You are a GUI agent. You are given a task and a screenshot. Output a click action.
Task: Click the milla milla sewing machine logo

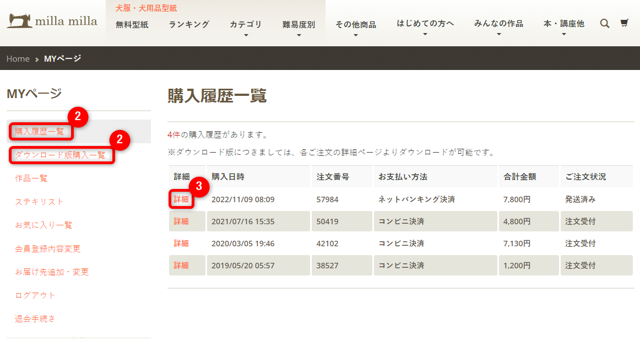point(52,21)
